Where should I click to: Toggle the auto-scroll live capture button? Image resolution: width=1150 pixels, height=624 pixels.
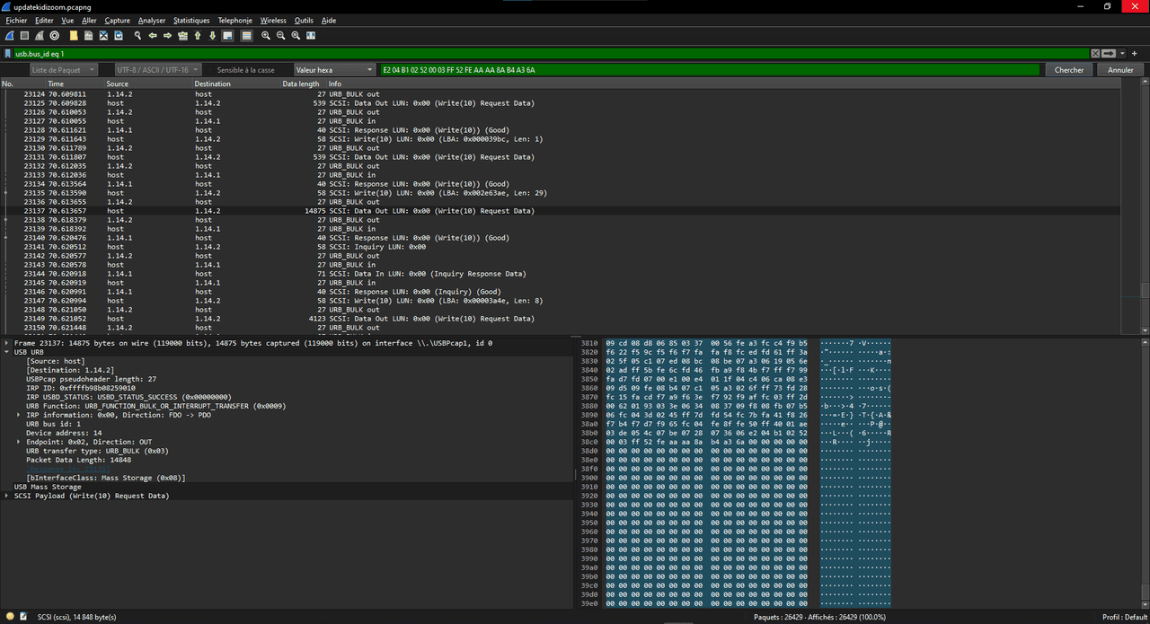coord(228,36)
